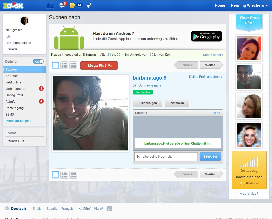Open Dating Profil in sidebar
This screenshot has height=219, width=272.
(x=14, y=95)
